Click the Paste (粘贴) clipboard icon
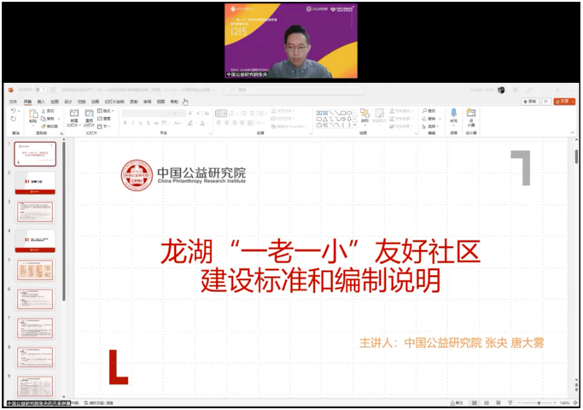The image size is (583, 410). point(33,114)
